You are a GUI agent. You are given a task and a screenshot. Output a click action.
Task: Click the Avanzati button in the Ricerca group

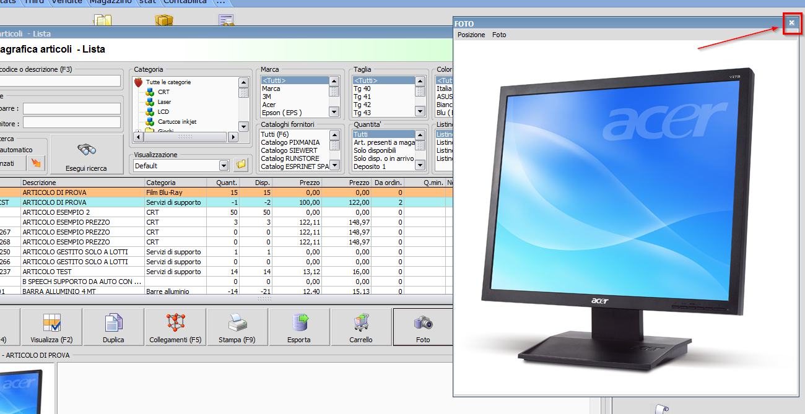(x=13, y=163)
